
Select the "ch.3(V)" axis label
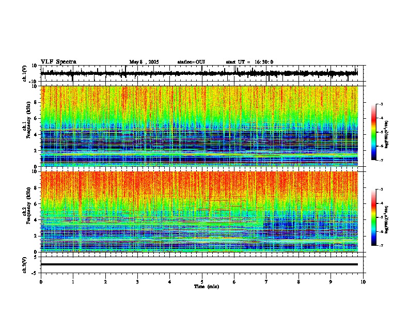click(x=25, y=265)
